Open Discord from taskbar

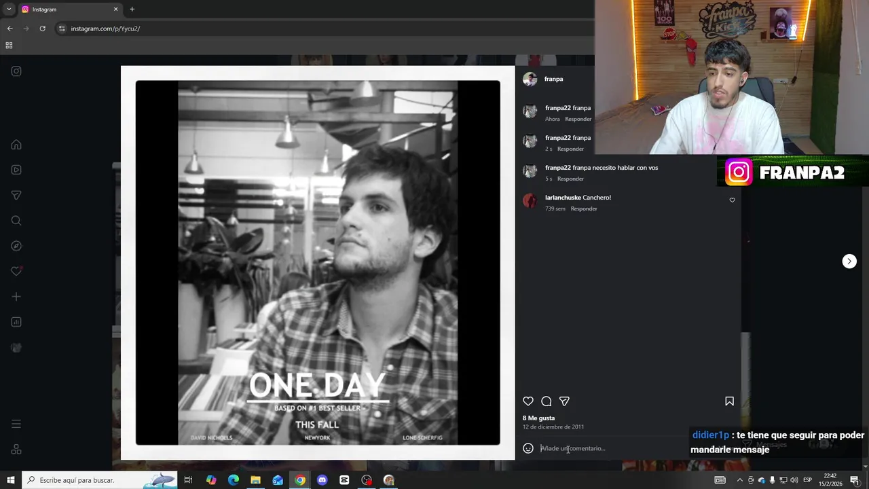[322, 480]
